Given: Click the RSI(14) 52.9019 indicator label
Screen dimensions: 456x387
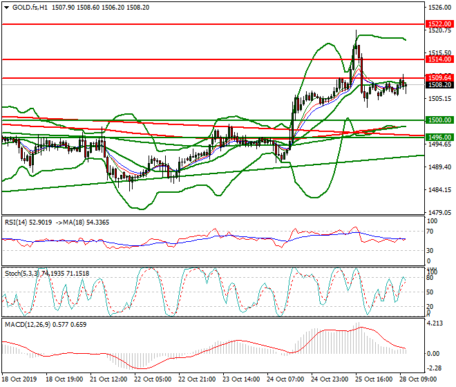Looking at the screenshot, I should tap(28, 223).
